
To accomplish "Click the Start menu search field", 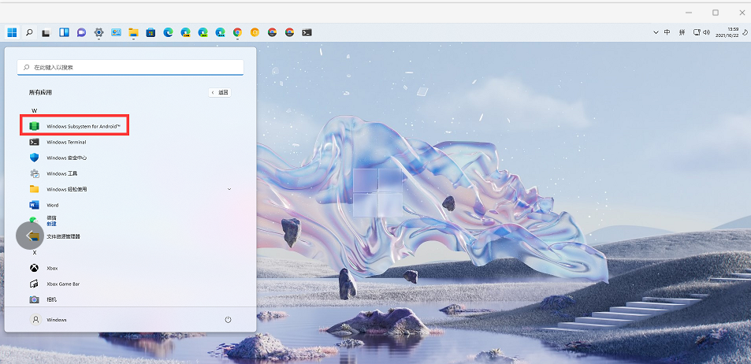I will 131,68.
